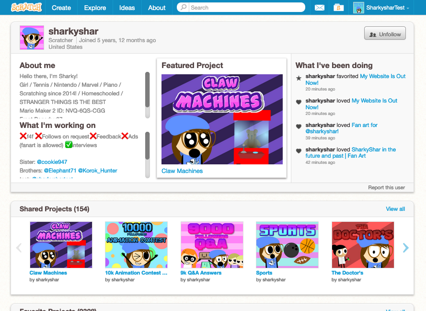The width and height of the screenshot is (426, 311).
Task: Go to previous shared projects with left arrow
Action: (x=19, y=248)
